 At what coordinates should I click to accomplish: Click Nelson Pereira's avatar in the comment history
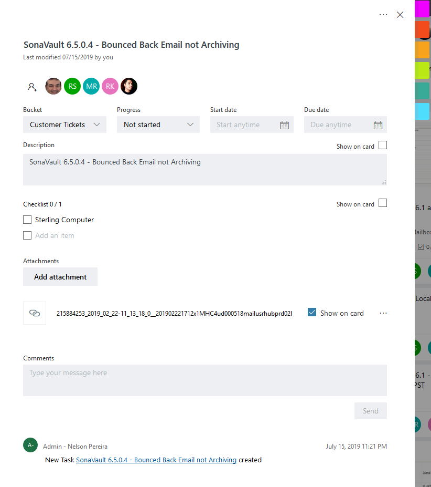[30, 445]
